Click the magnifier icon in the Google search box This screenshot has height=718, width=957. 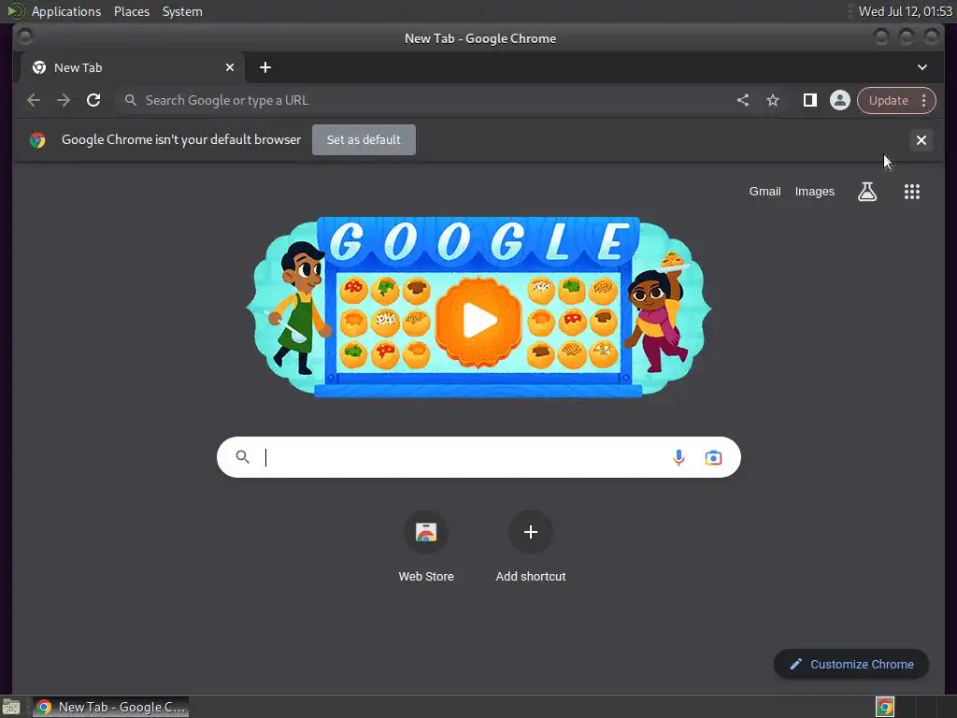[x=242, y=456]
